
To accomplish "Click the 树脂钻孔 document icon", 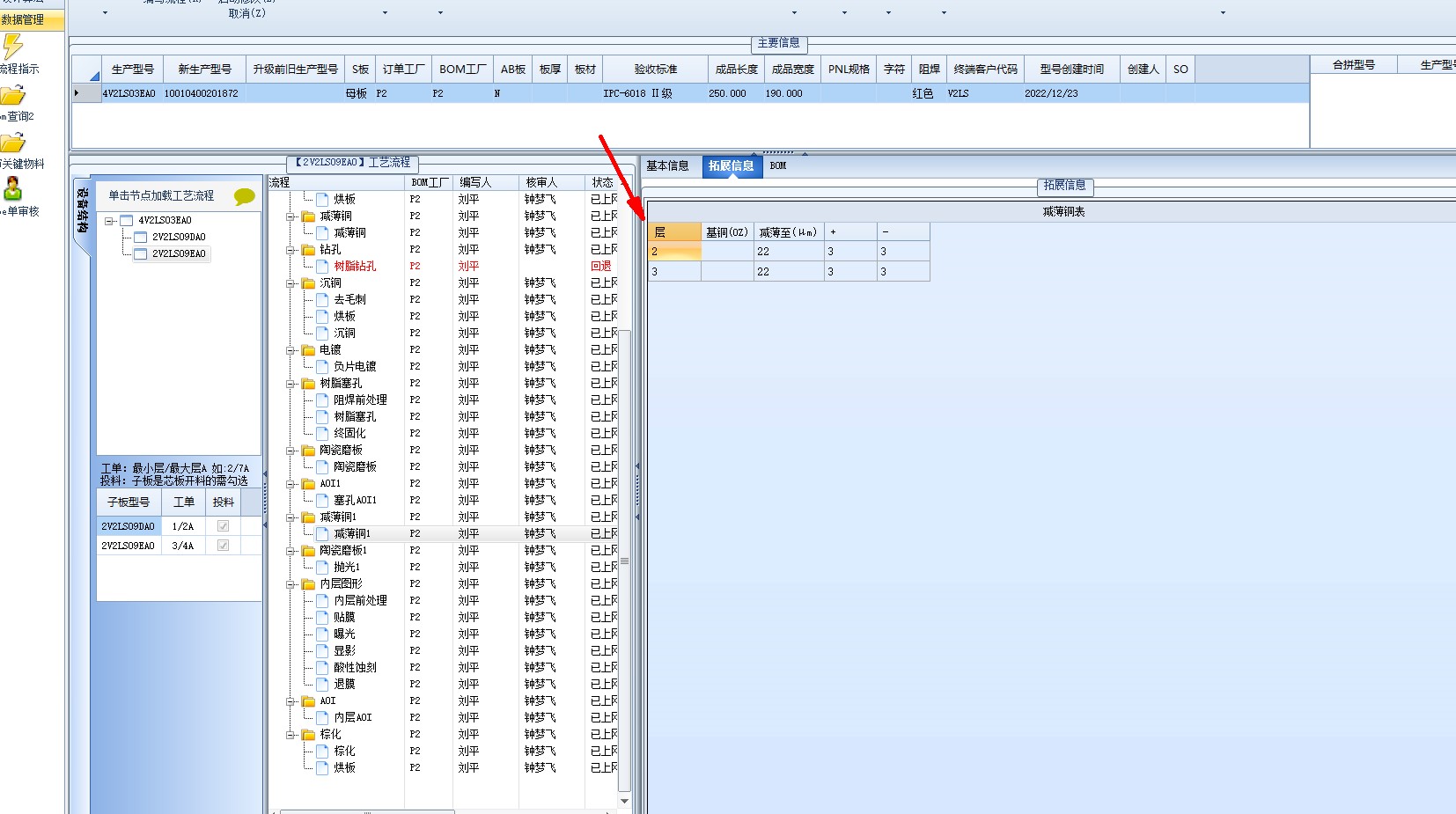I will coord(322,266).
